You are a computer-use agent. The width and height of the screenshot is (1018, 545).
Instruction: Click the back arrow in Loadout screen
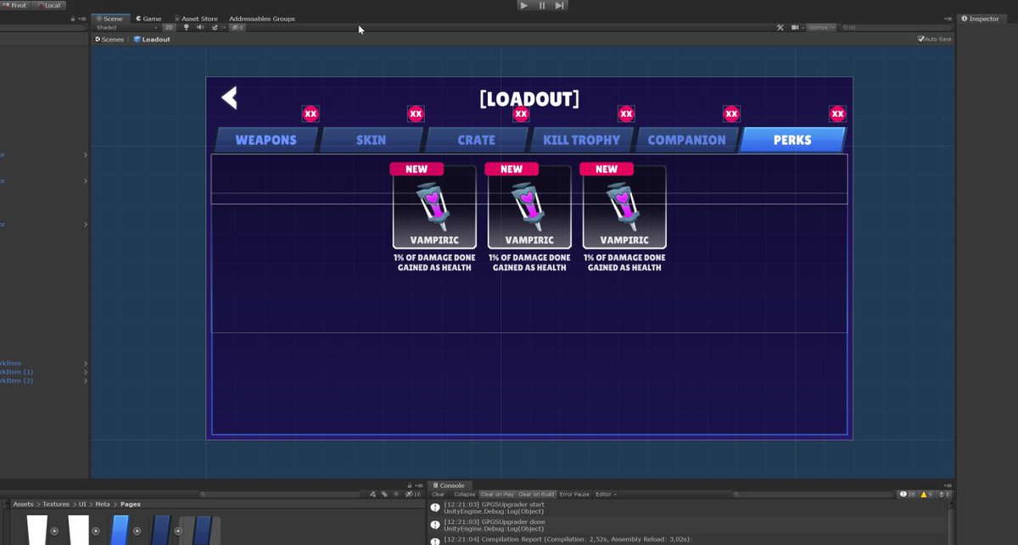coord(229,97)
